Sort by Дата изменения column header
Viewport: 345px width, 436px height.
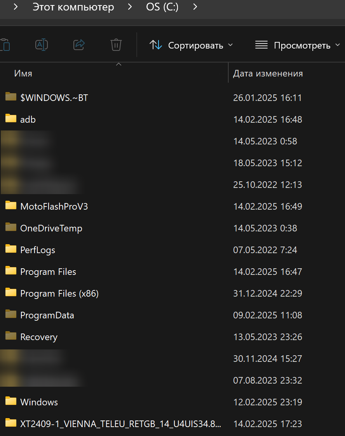268,73
